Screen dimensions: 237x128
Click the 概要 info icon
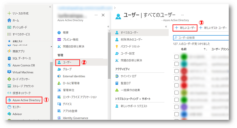click(x=59, y=33)
